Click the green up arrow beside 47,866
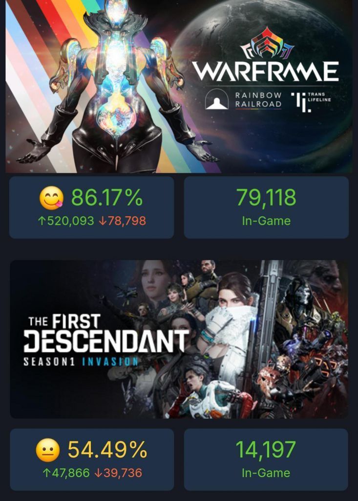The image size is (358, 501). coord(46,473)
